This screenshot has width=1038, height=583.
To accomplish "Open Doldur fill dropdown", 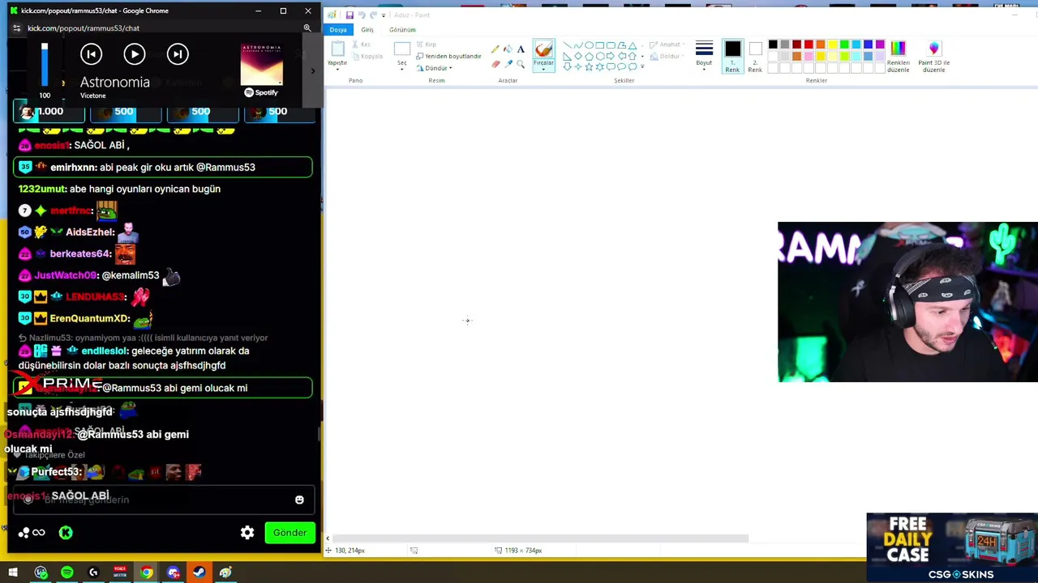I will point(666,56).
